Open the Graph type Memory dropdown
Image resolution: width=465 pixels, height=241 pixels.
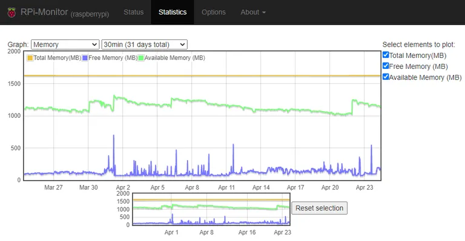click(x=65, y=44)
